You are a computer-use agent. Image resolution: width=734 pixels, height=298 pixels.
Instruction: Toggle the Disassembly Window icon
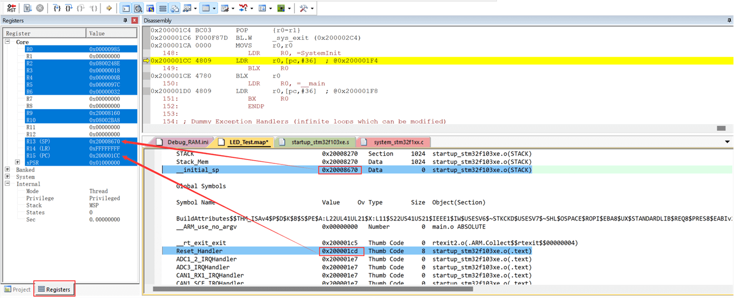(138, 8)
